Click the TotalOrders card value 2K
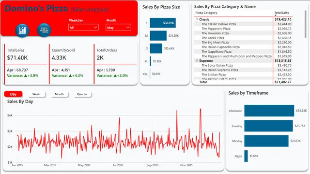Screen dimensions: 310x174 coord(100,58)
